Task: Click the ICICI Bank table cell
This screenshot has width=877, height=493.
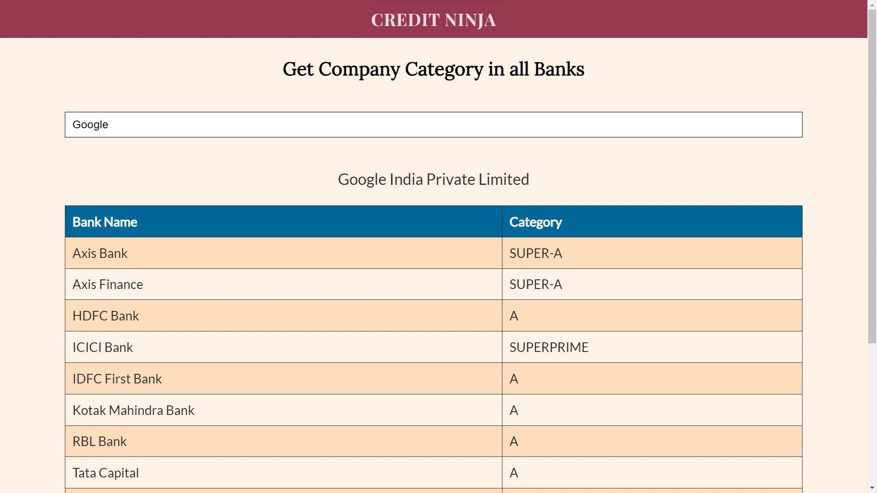Action: coord(103,347)
